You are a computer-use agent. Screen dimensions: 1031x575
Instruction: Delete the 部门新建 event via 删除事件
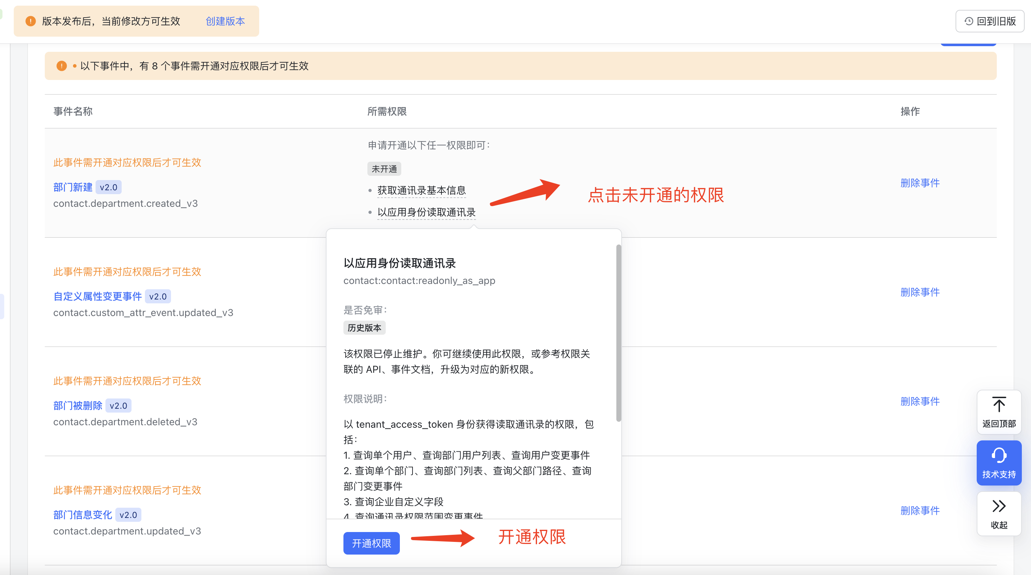coord(920,183)
